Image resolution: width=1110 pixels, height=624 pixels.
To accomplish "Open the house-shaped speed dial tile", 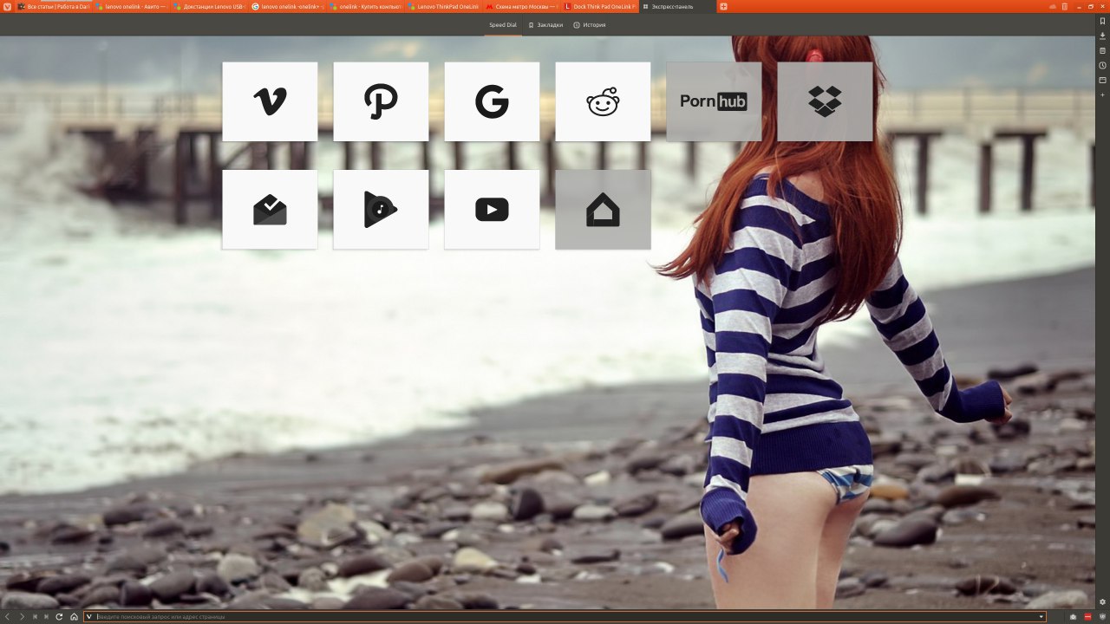I will (x=603, y=210).
